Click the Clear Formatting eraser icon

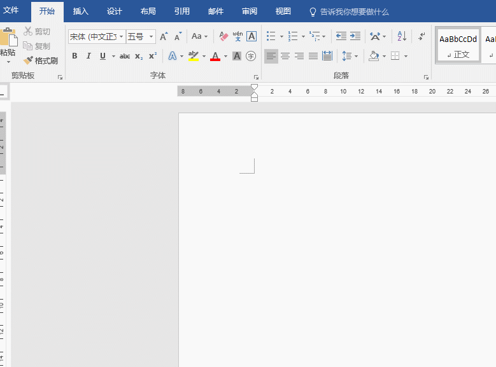pyautogui.click(x=223, y=37)
